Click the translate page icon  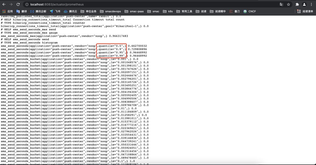click(x=281, y=4)
